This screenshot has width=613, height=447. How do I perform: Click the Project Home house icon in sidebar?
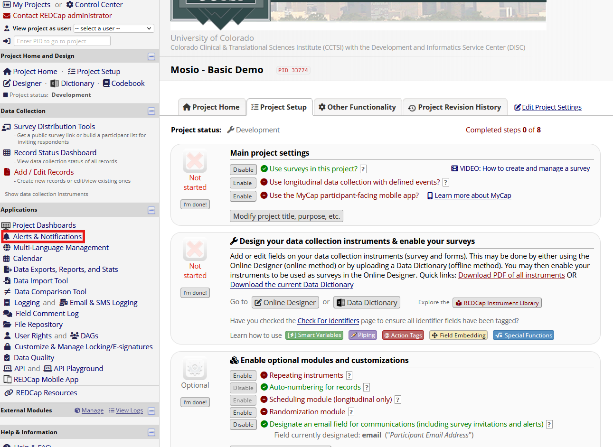pos(7,72)
